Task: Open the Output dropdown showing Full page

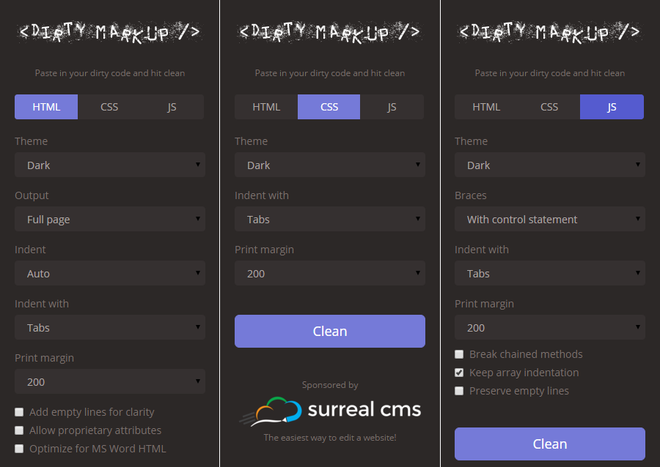Action: pos(110,219)
